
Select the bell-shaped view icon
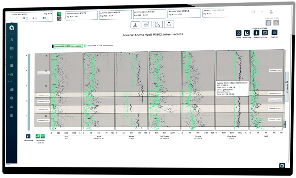pos(169,24)
